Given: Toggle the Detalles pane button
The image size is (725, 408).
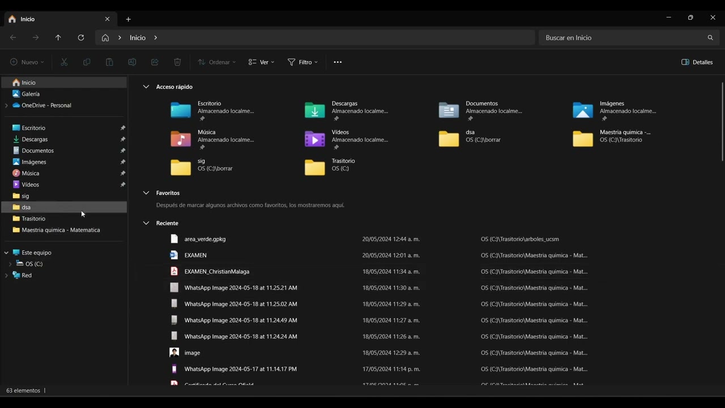Looking at the screenshot, I should tap(697, 62).
